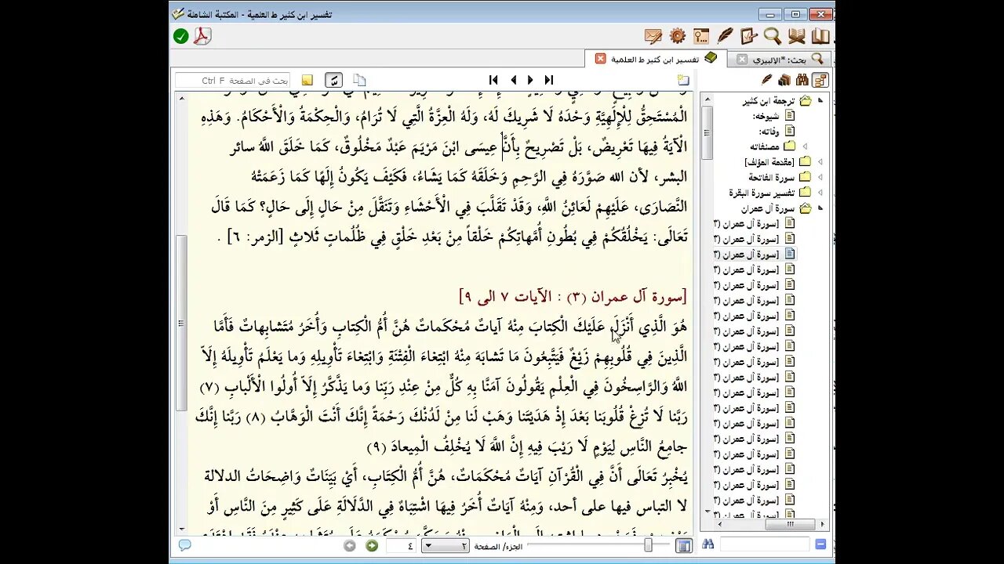The height and width of the screenshot is (564, 1004).
Task: Click the green checkmark icon
Action: coord(181,36)
